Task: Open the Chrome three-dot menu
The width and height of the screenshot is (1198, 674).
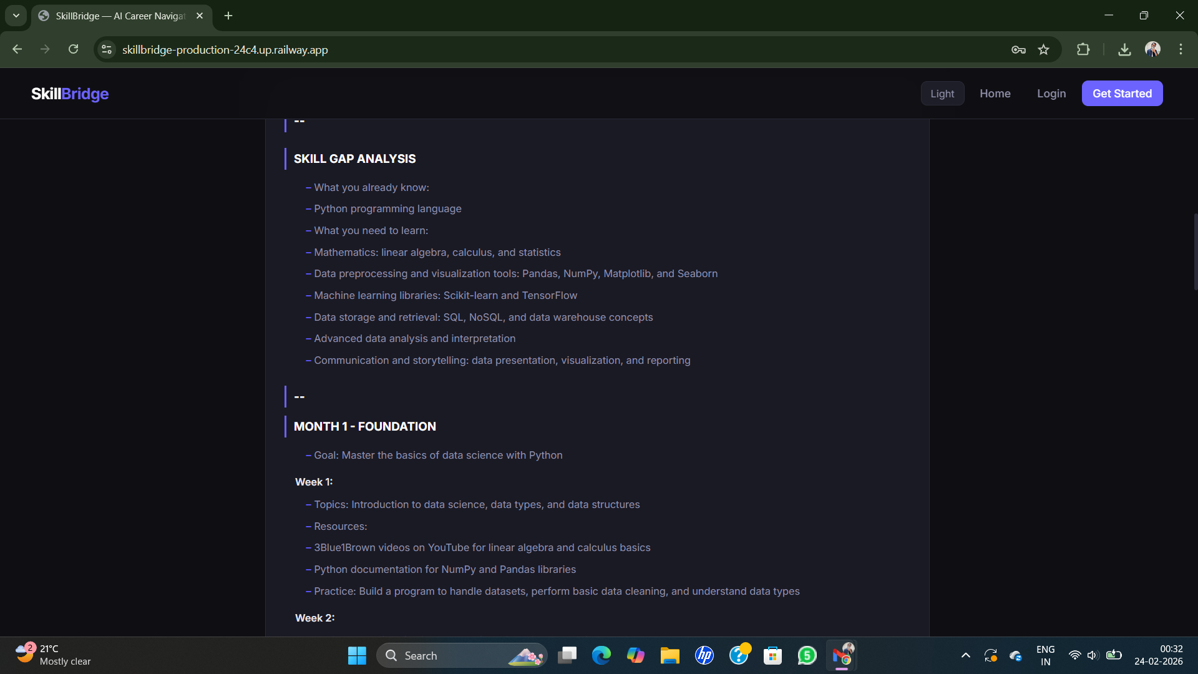Action: [1181, 49]
